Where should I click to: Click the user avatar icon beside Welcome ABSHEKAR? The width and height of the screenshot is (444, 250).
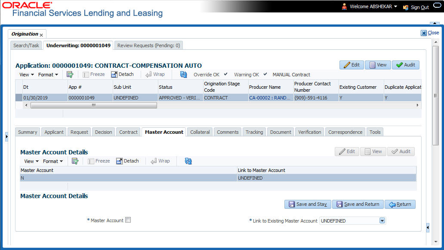pos(344,6)
